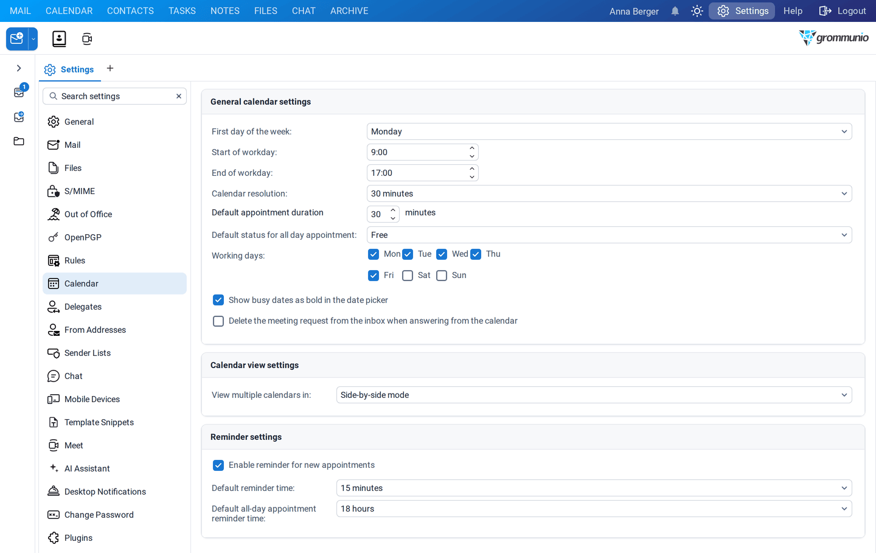Click the new email compose icon
The width and height of the screenshot is (876, 553).
(17, 39)
